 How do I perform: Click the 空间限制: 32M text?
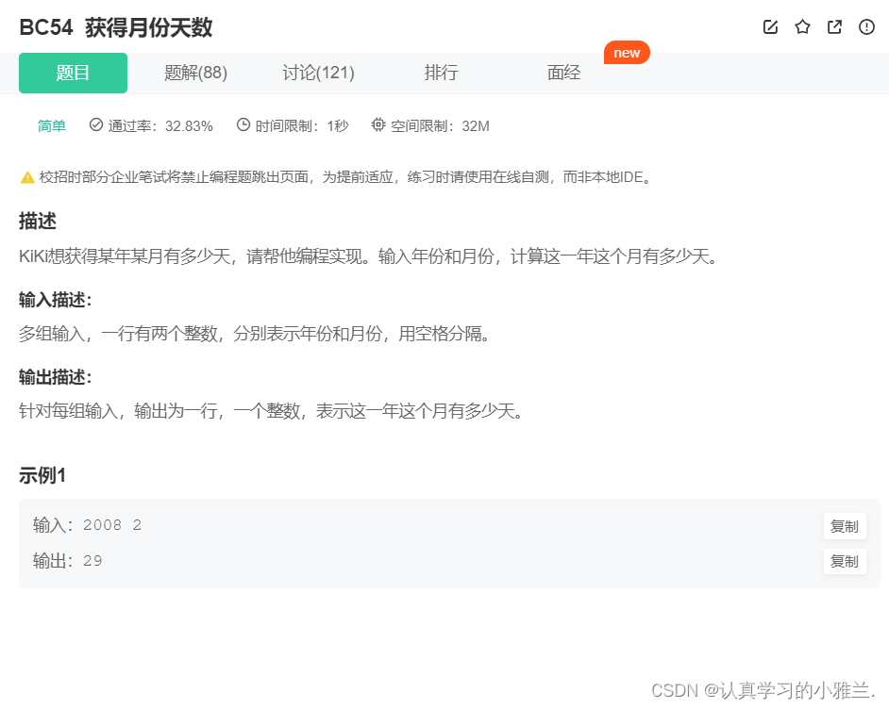[x=440, y=125]
